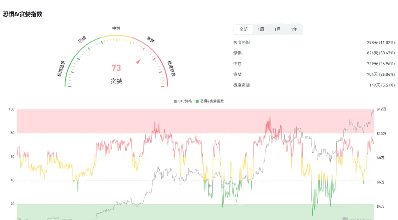Click the 极度恐惧 label on the gauge arc
This screenshot has width=398, height=220.
61,68
